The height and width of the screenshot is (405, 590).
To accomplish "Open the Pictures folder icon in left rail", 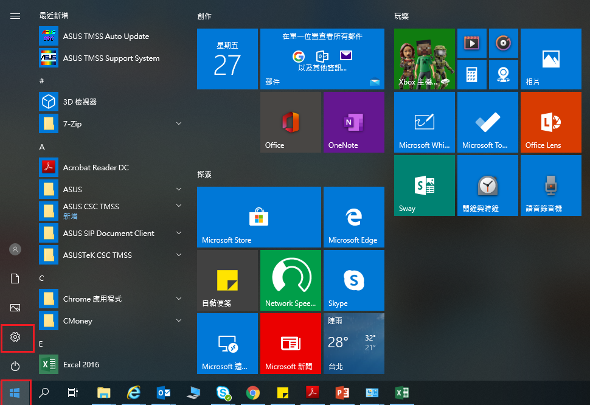I will click(15, 308).
